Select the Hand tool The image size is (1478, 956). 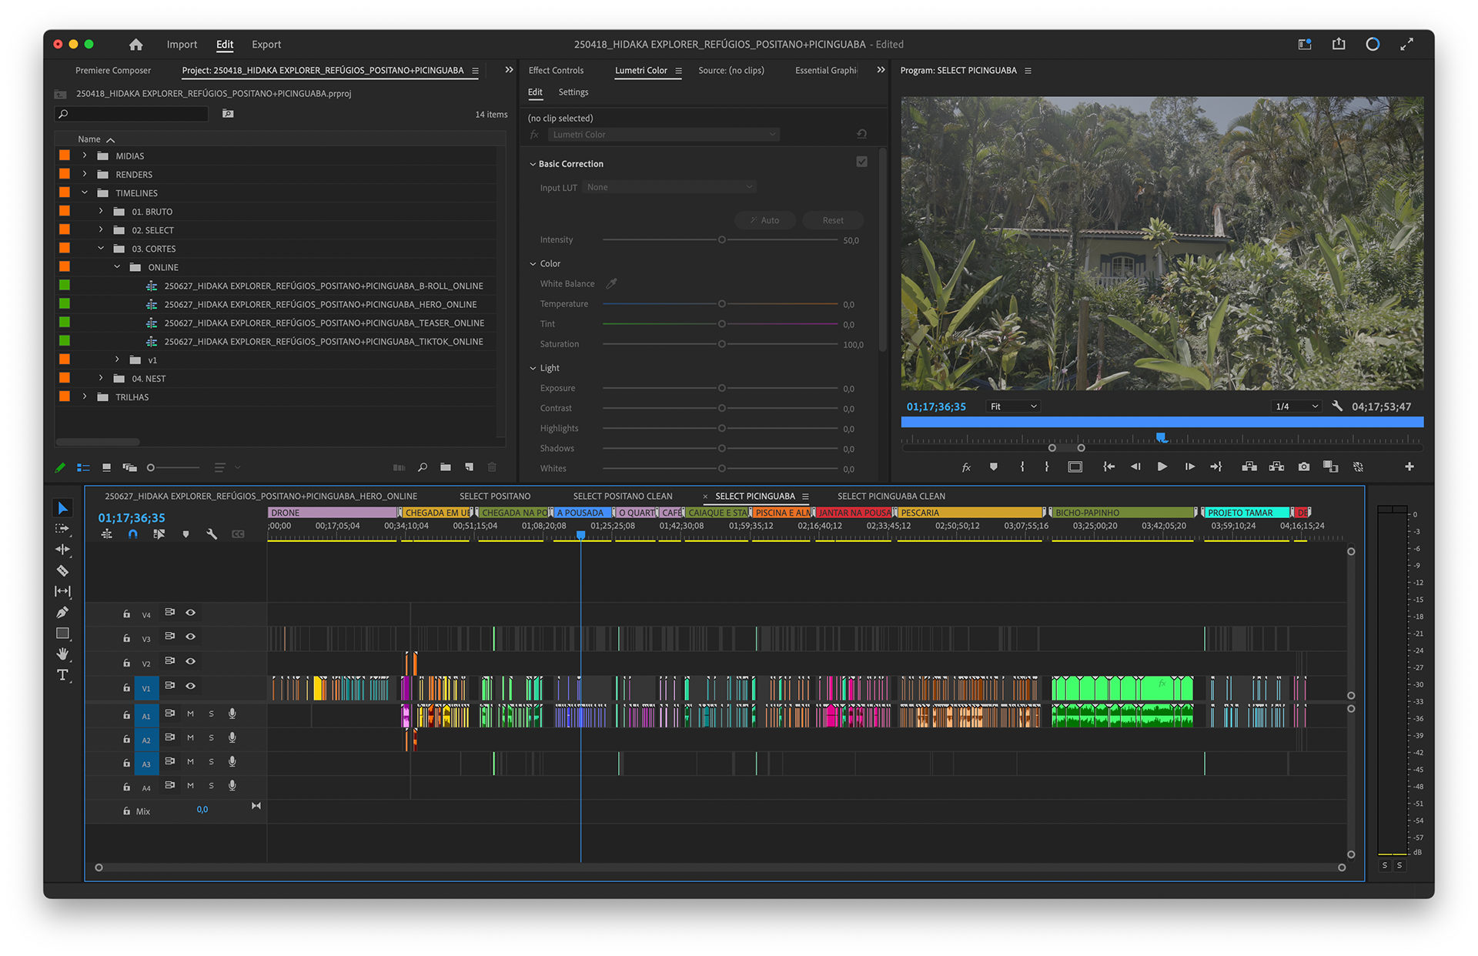pos(62,653)
